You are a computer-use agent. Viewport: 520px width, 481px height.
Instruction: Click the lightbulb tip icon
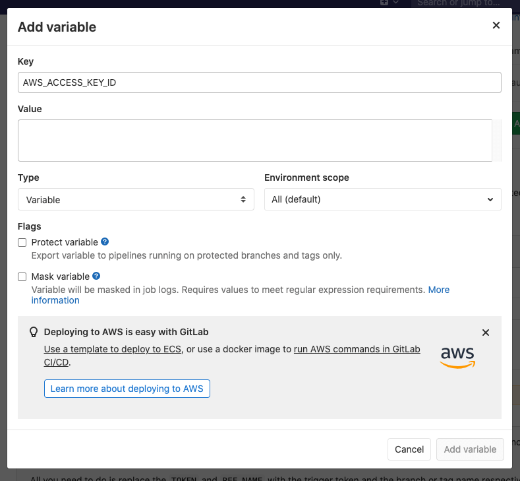pyautogui.click(x=34, y=333)
